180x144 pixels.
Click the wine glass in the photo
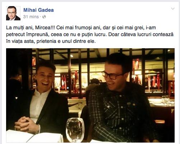tap(75, 130)
